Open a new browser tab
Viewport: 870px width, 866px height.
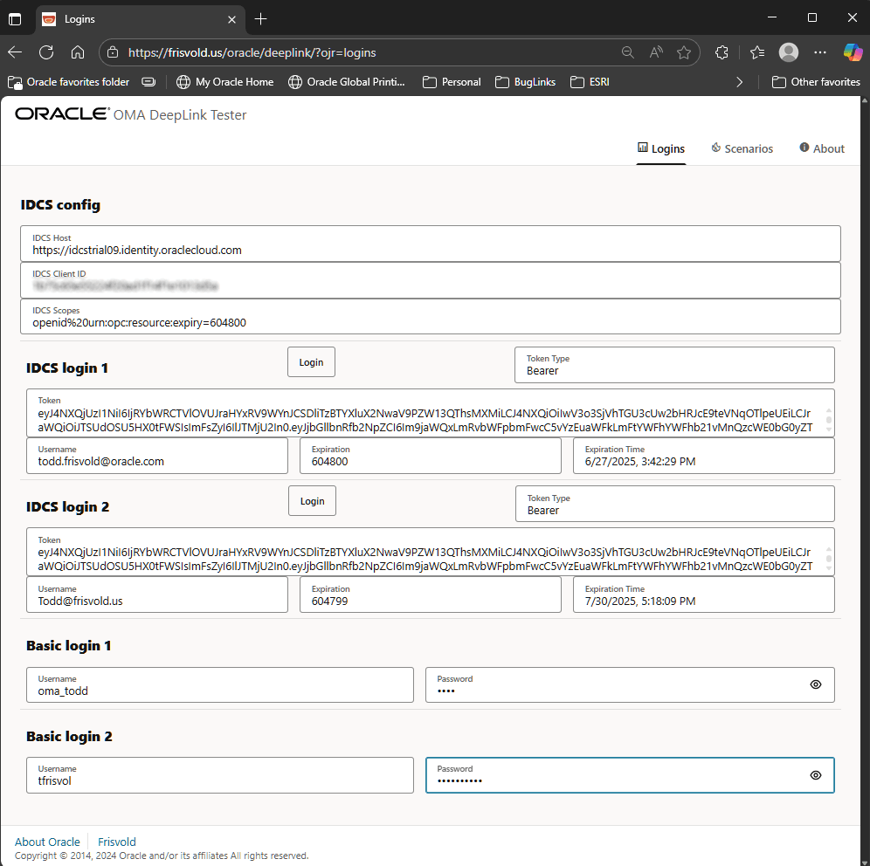point(261,19)
